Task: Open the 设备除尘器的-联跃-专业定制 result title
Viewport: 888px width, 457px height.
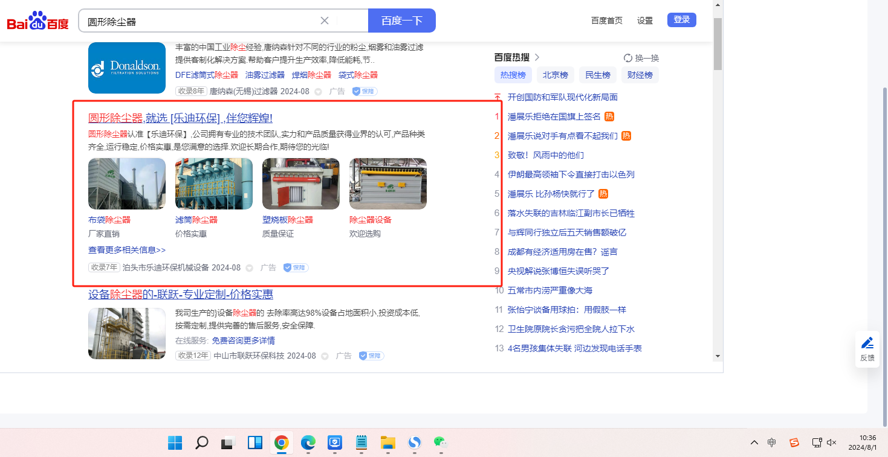Action: [181, 294]
